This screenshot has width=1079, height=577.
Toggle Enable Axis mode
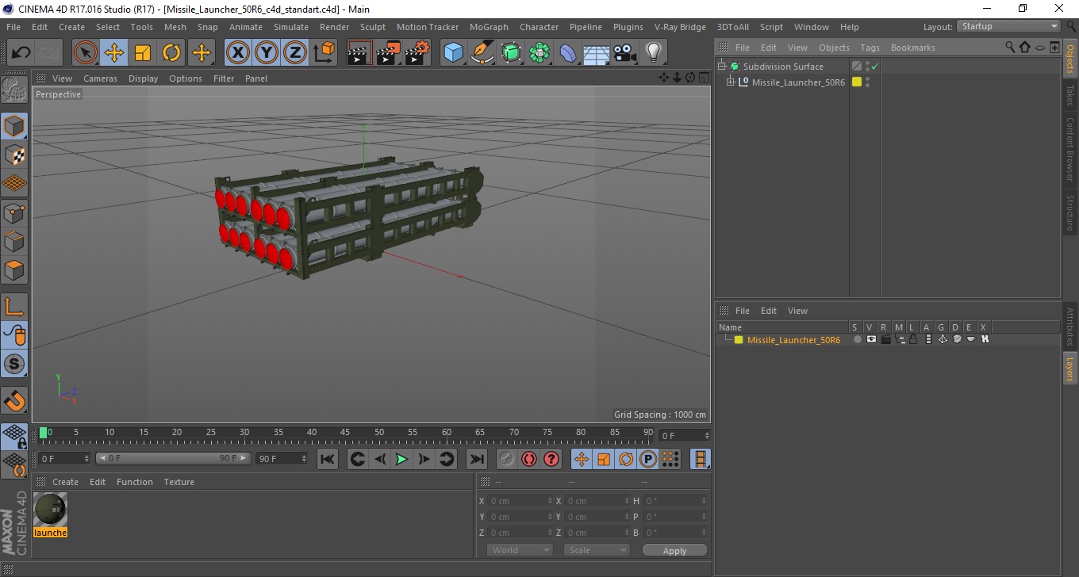tap(14, 307)
